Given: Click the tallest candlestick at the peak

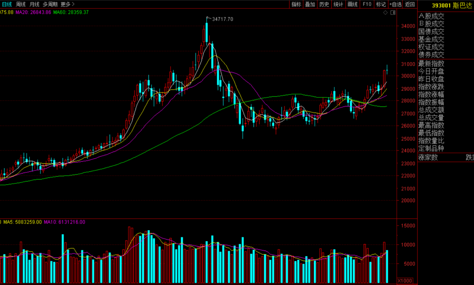Looking at the screenshot, I should (207, 32).
